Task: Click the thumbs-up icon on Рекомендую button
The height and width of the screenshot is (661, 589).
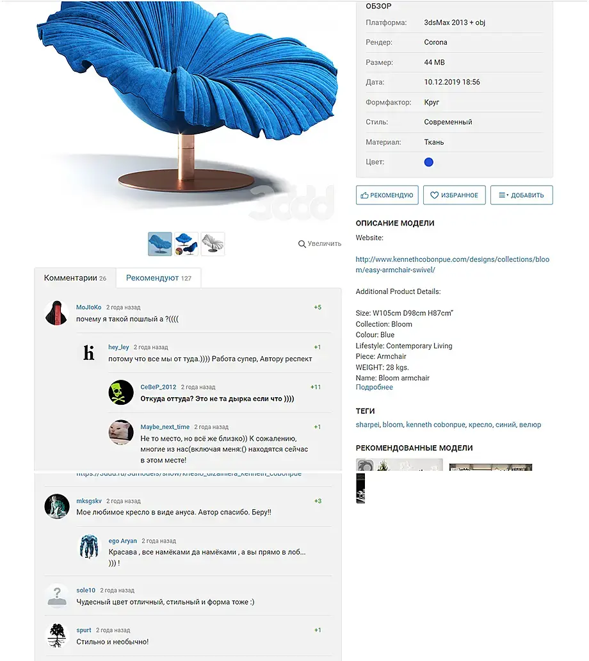Action: click(x=364, y=195)
